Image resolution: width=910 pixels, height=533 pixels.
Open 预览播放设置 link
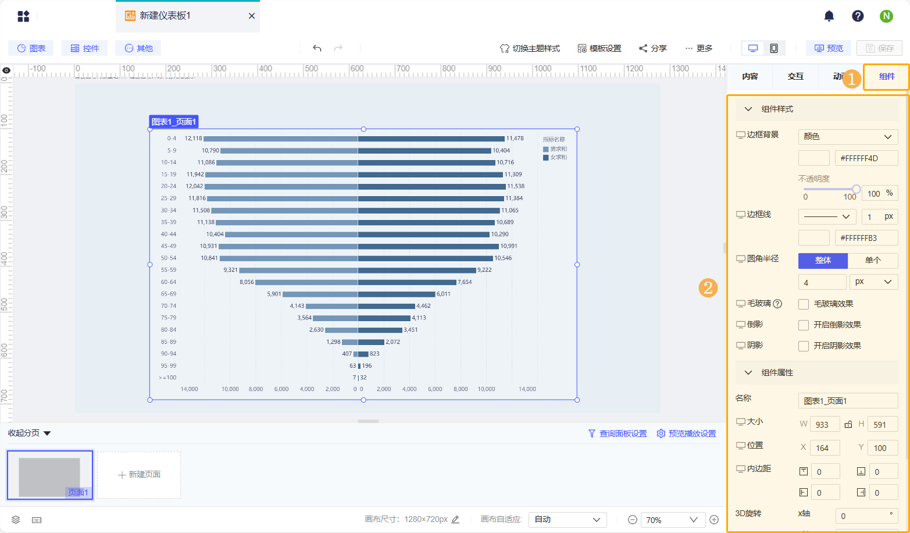pos(687,433)
